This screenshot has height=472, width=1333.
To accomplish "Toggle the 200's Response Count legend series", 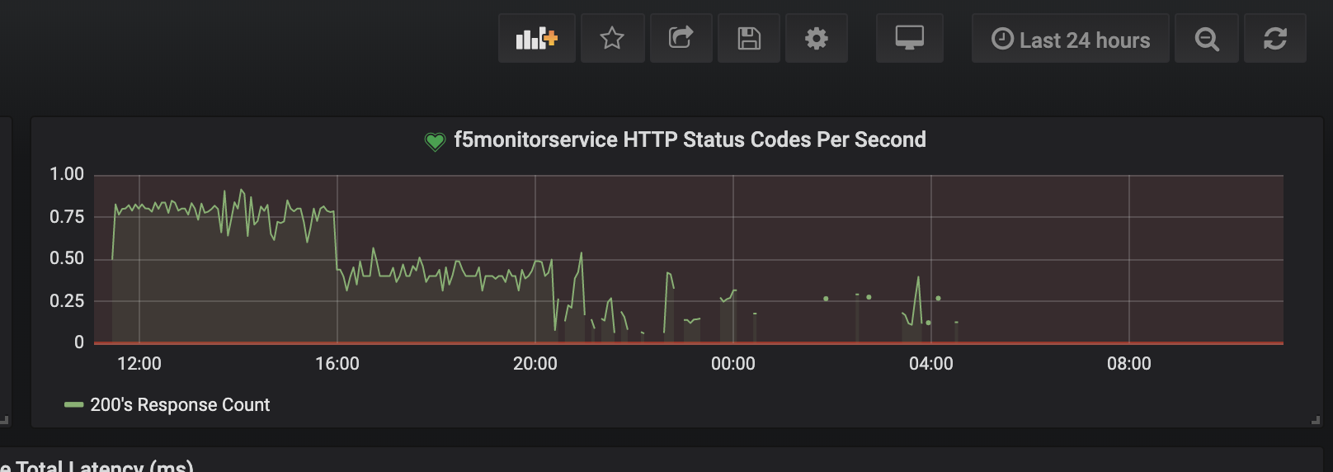I will click(x=180, y=405).
